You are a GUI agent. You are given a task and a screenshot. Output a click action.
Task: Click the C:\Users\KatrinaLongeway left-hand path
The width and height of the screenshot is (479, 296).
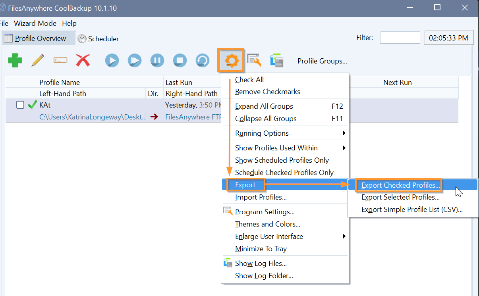92,117
